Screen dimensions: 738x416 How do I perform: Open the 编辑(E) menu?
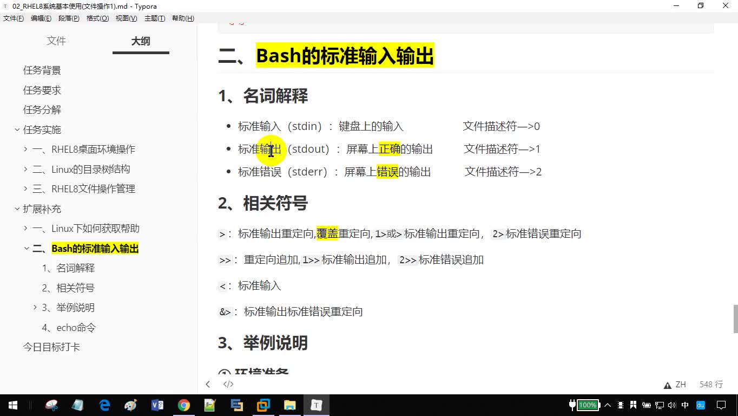pyautogui.click(x=41, y=18)
